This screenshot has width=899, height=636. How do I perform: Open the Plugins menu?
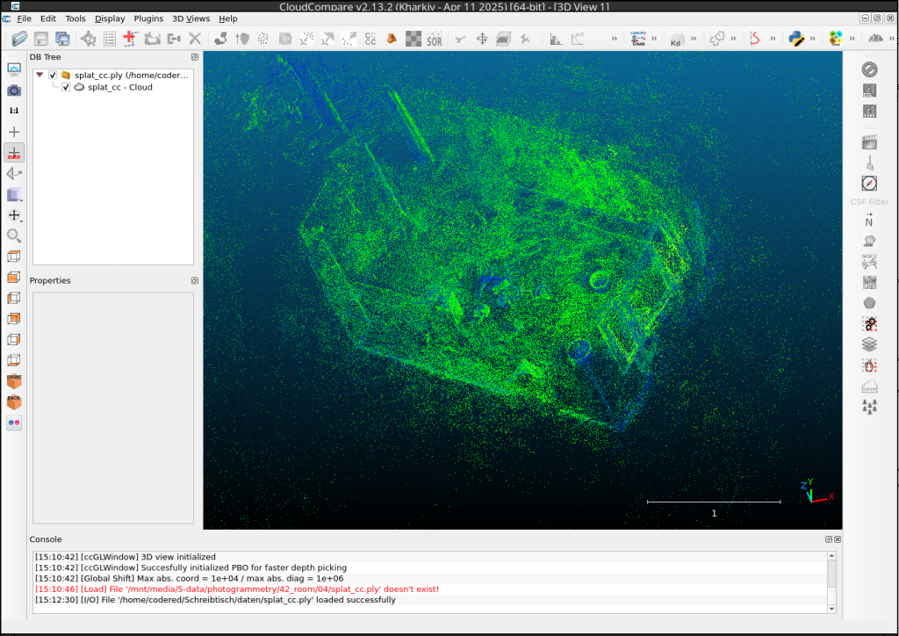[148, 18]
